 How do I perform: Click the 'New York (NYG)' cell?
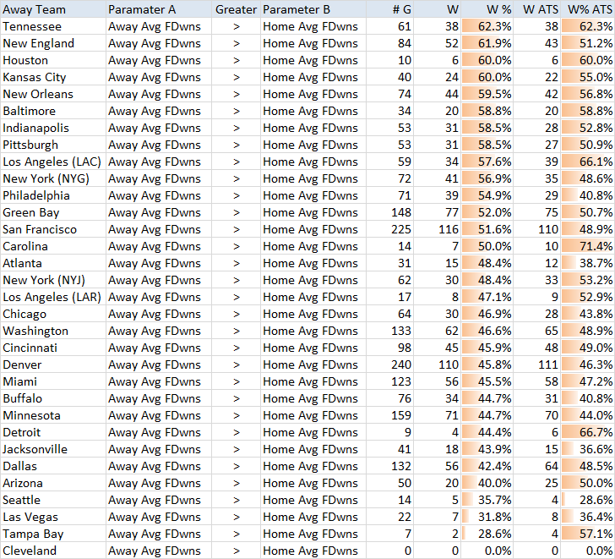[53, 178]
